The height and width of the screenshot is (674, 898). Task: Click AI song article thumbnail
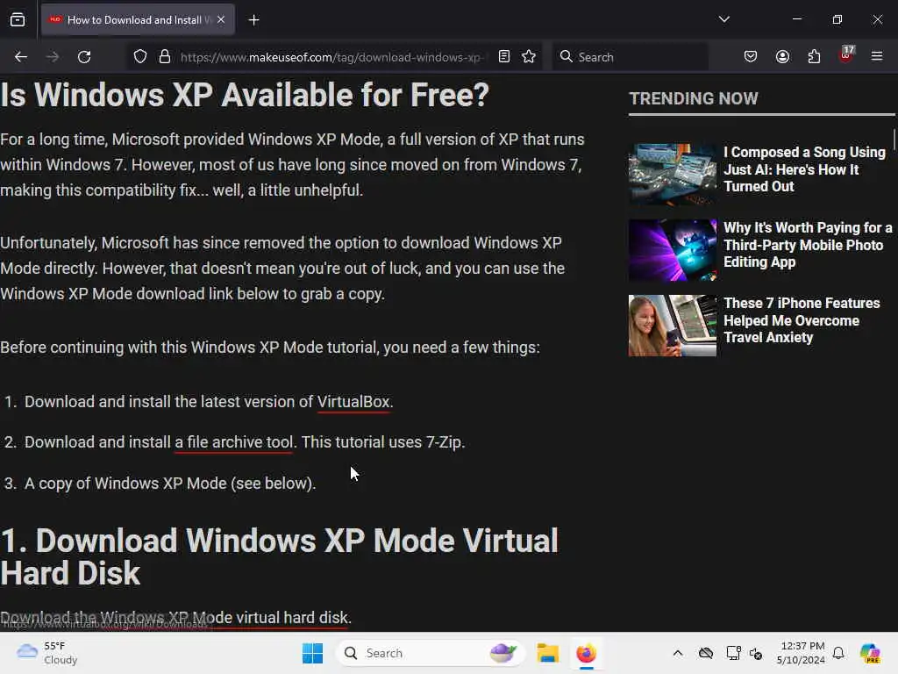coord(673,175)
